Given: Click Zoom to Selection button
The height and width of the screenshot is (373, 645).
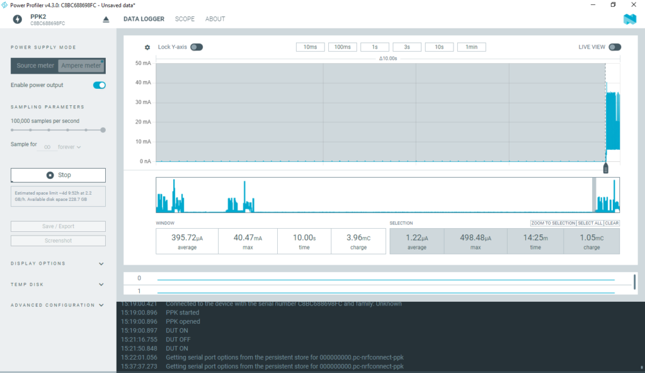Looking at the screenshot, I should (x=553, y=223).
